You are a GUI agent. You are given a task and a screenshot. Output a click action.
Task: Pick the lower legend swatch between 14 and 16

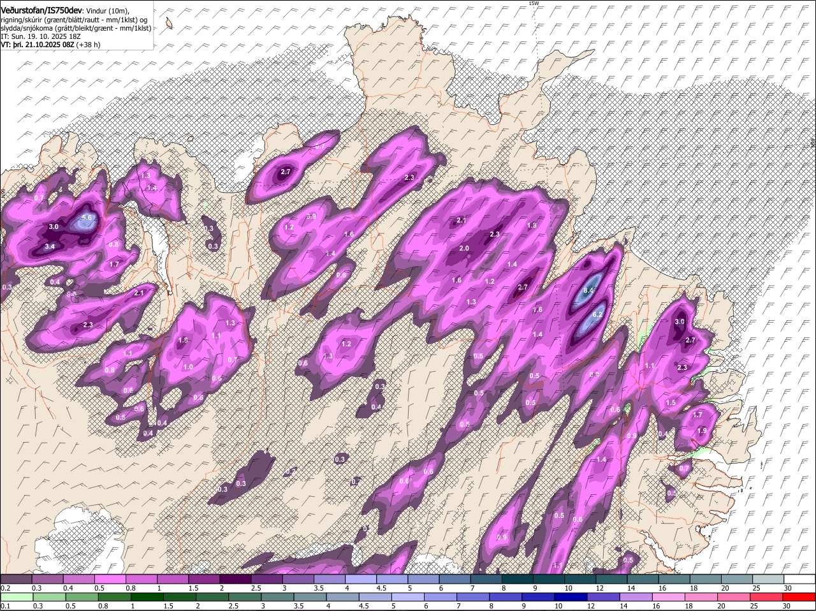click(637, 597)
